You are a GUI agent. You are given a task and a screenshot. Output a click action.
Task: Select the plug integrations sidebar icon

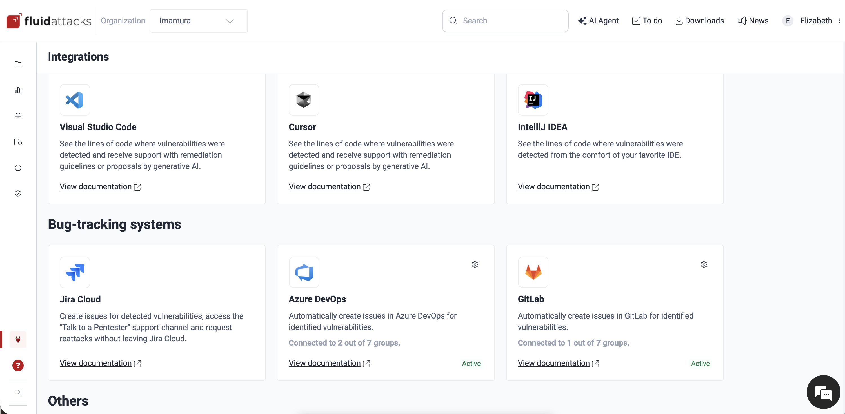click(x=18, y=340)
